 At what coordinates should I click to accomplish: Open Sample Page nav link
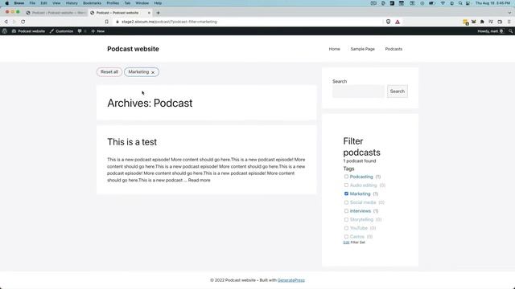click(x=363, y=49)
